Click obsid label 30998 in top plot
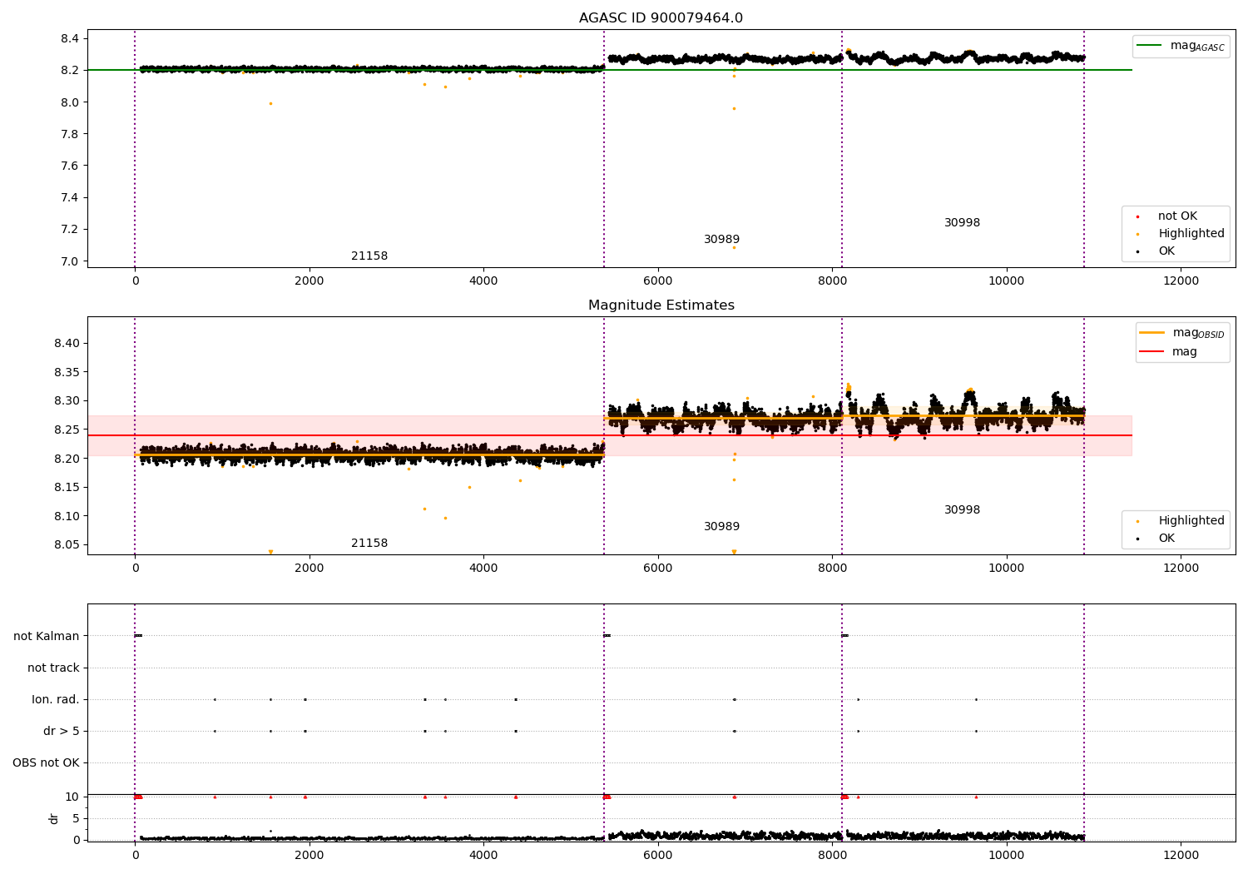This screenshot has width=1248, height=874. (x=962, y=223)
